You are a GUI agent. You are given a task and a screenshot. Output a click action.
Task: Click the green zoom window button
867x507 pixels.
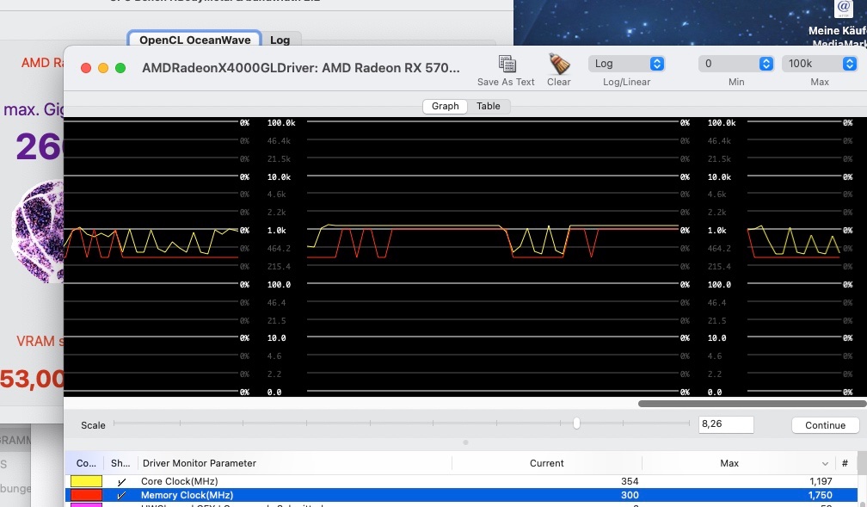pos(120,68)
